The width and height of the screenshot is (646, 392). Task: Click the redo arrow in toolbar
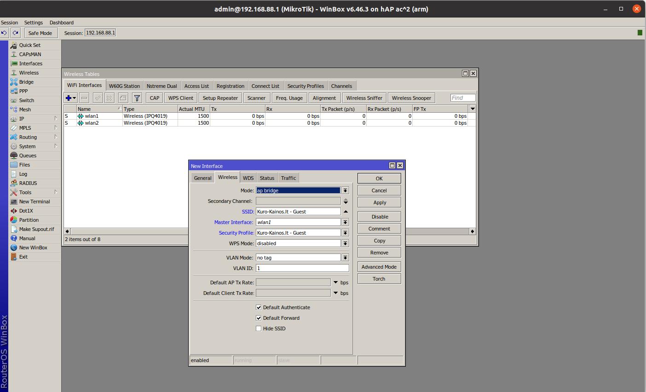[16, 33]
